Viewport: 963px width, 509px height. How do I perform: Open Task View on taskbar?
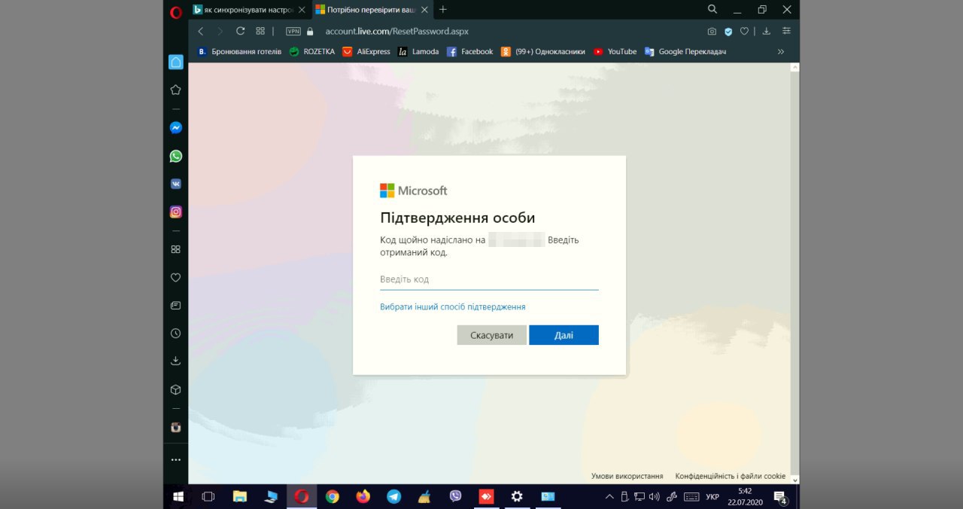click(x=208, y=497)
